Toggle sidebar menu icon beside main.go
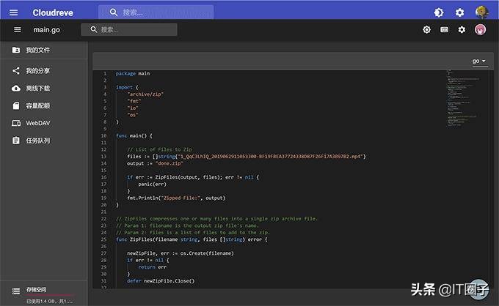499x306 pixels. (18, 29)
